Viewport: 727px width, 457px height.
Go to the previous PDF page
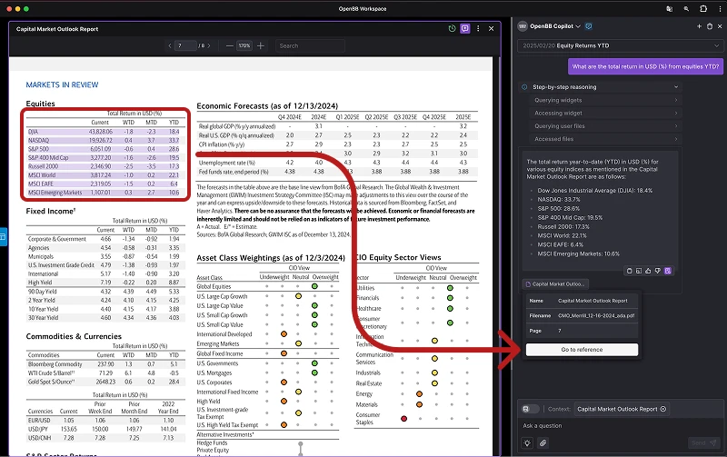pos(171,45)
